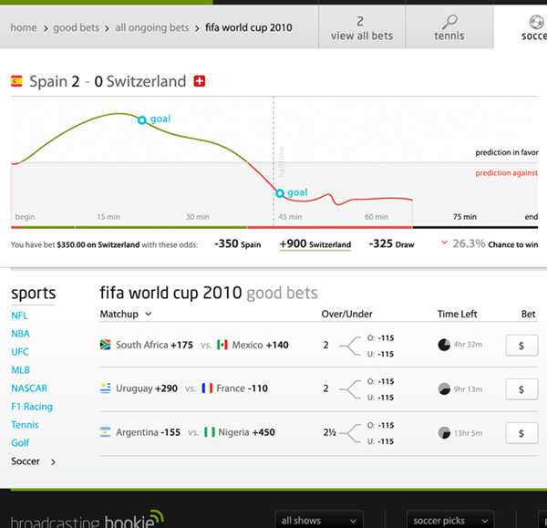Open NFL sports link
The width and height of the screenshot is (547, 528).
point(19,316)
